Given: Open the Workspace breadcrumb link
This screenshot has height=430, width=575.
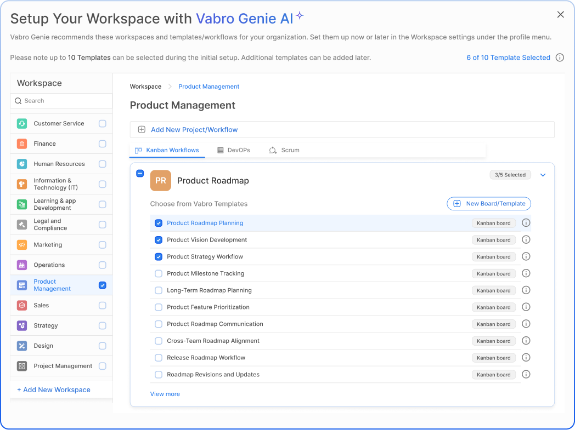Looking at the screenshot, I should (x=145, y=87).
